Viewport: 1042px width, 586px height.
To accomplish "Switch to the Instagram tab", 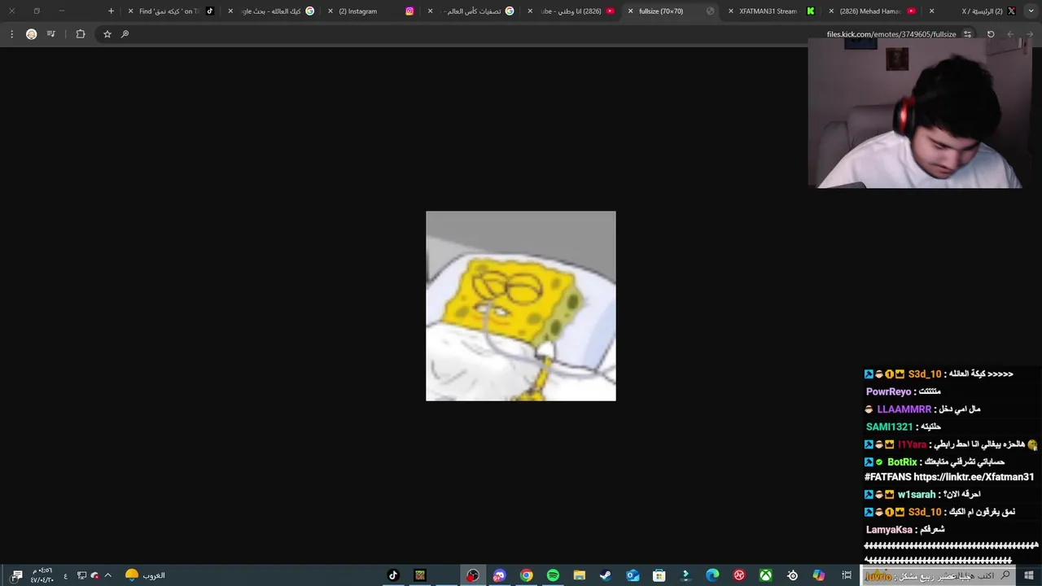I will tap(370, 11).
